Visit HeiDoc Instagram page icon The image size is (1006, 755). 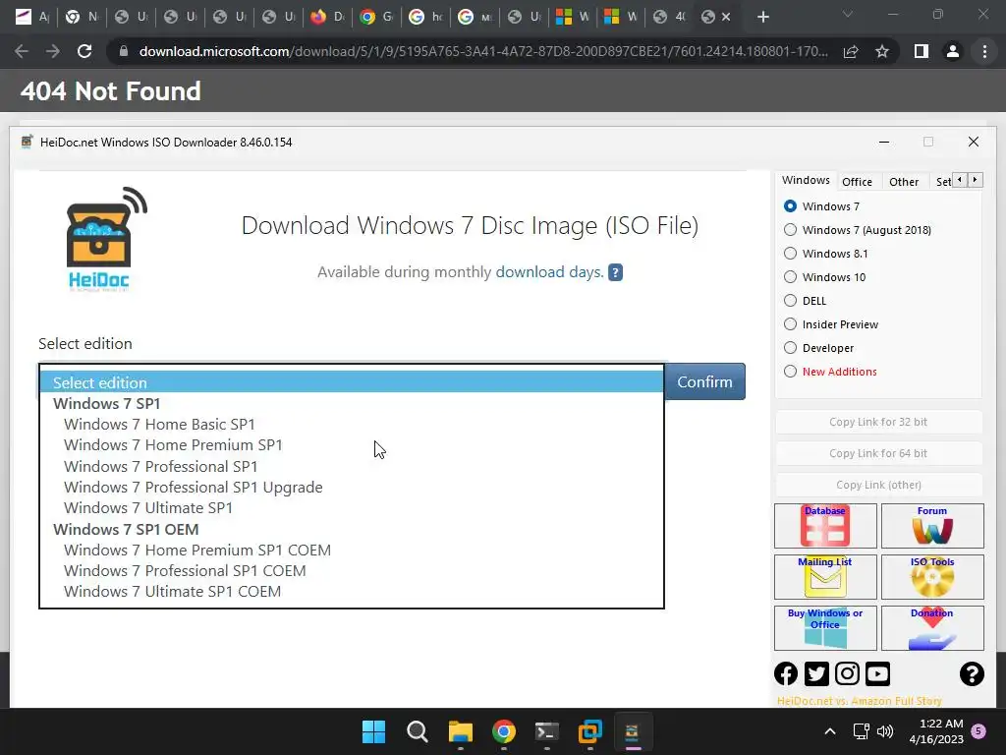point(847,673)
